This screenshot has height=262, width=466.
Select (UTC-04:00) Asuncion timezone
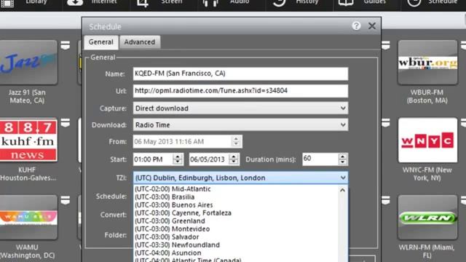[x=235, y=253]
